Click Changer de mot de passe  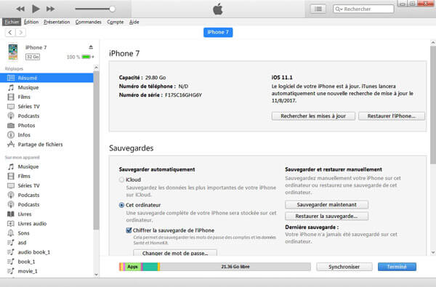click(x=175, y=253)
